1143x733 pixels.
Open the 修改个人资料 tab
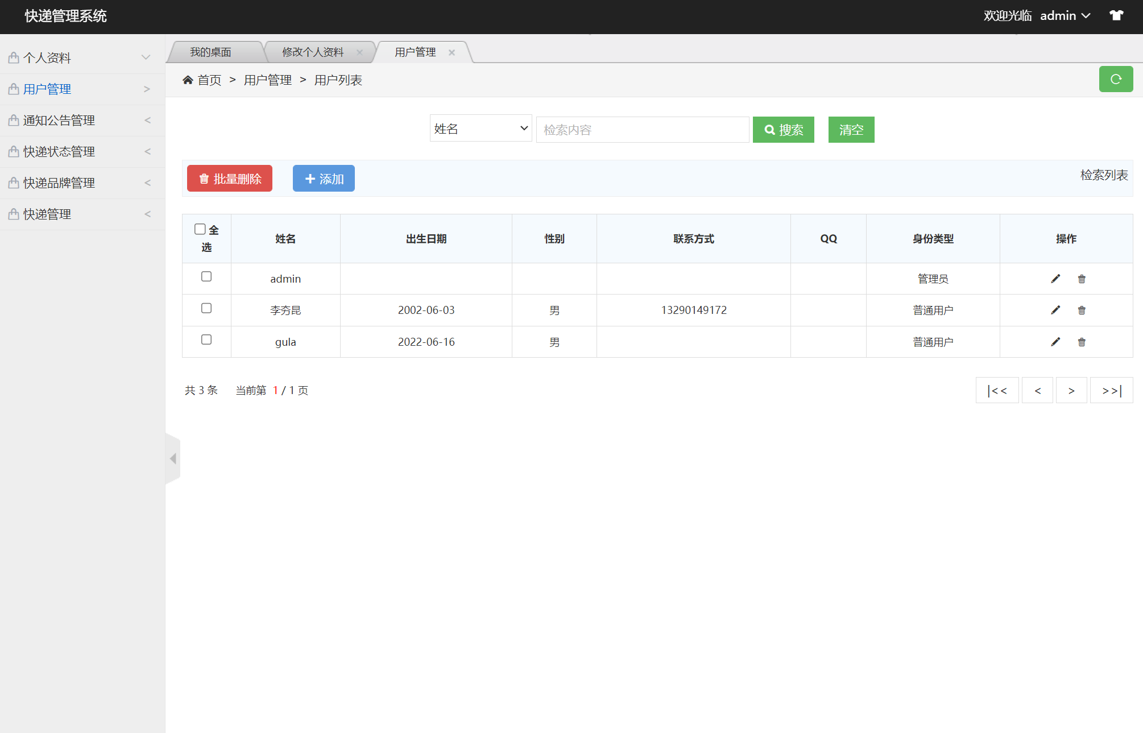coord(312,52)
